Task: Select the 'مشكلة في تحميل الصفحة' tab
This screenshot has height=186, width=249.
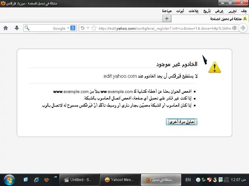Action: pyautogui.click(x=210, y=19)
